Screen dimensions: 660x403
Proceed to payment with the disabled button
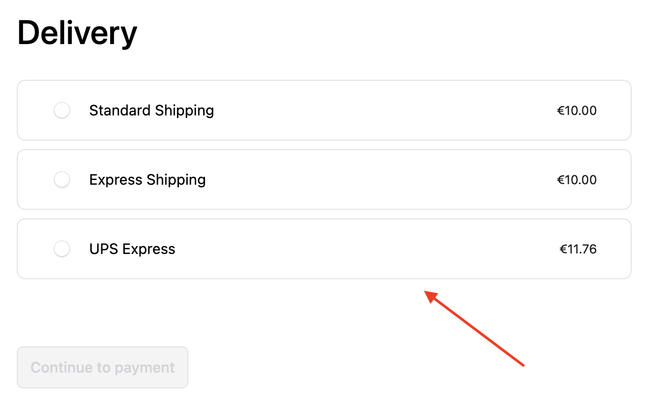coord(102,367)
